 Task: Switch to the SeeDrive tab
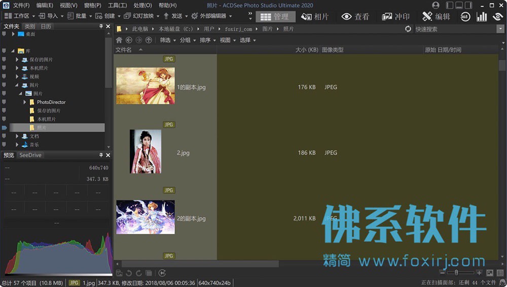30,155
